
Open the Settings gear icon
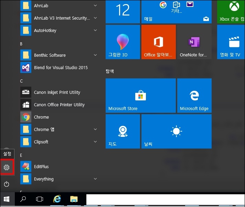click(x=7, y=167)
